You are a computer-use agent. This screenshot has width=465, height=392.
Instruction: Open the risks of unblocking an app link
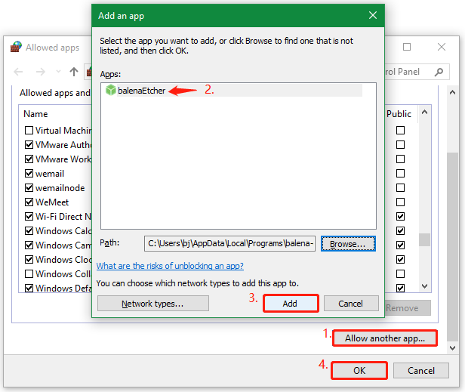[170, 266]
